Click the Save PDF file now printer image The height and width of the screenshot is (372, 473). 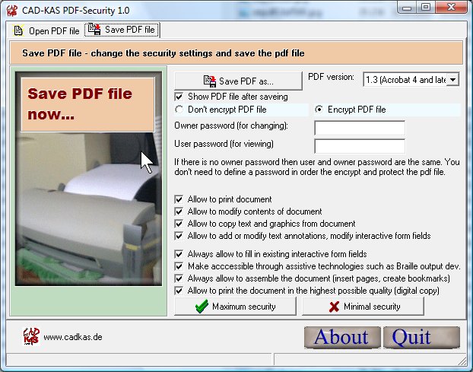[89, 190]
